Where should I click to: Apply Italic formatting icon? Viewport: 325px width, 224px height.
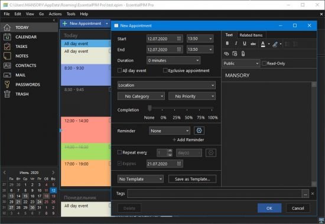(x=236, y=44)
